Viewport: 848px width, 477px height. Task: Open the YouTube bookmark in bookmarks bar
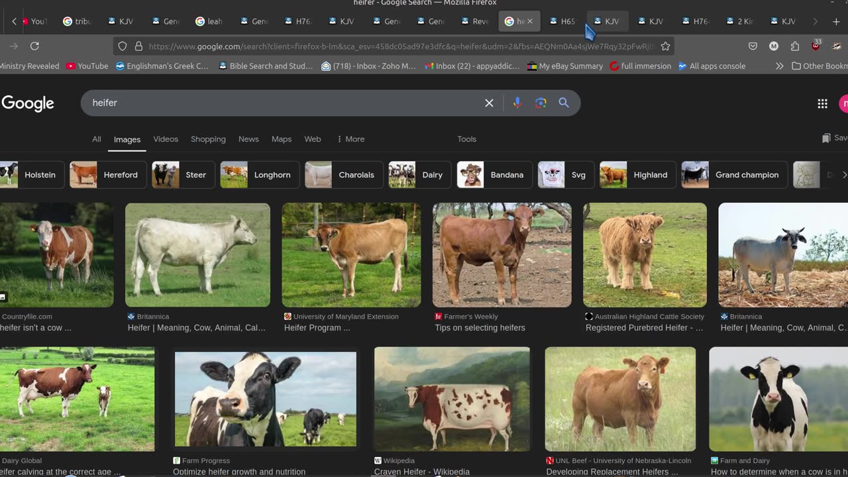point(87,66)
